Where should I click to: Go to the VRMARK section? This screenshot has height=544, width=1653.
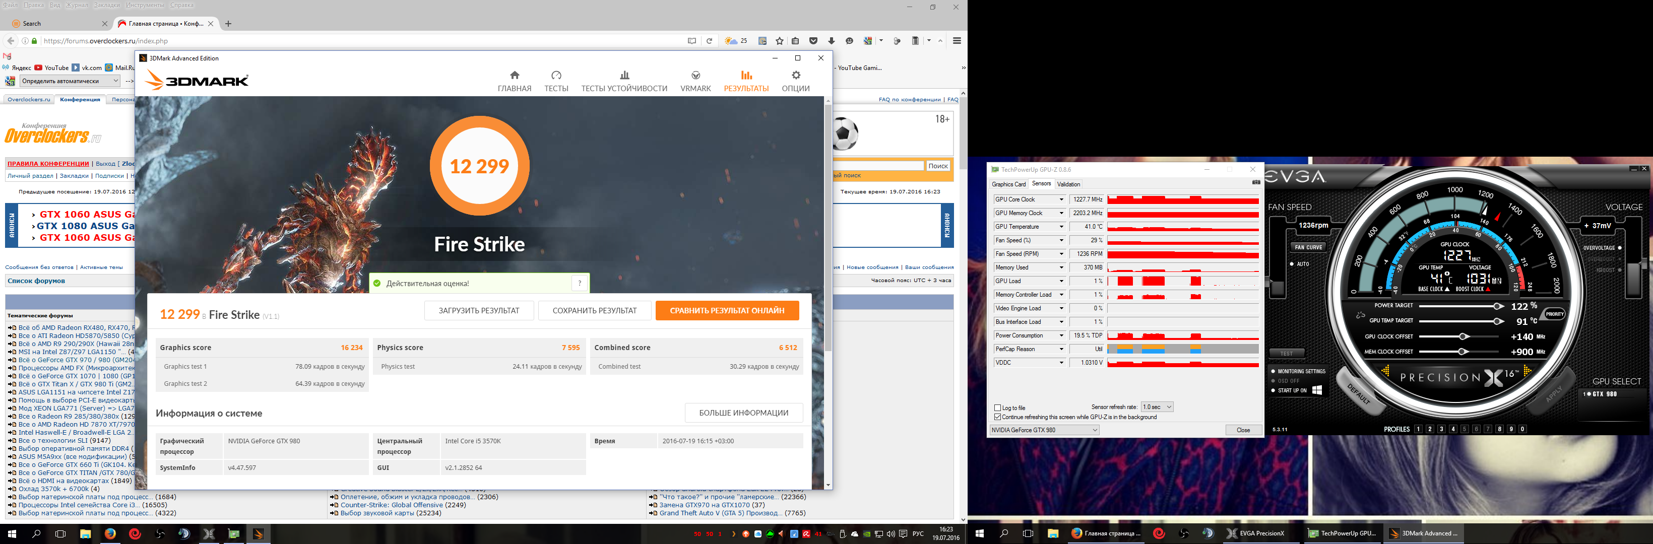[x=695, y=81]
